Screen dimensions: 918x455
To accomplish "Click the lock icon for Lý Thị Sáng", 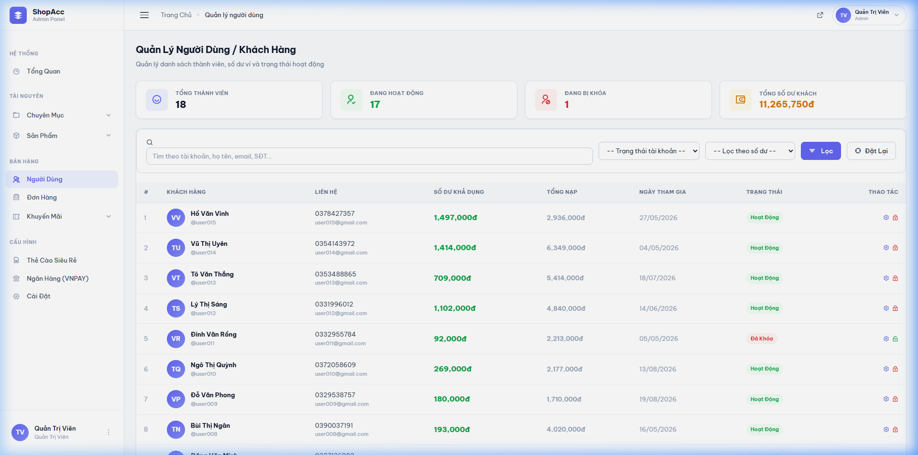I will click(x=895, y=308).
